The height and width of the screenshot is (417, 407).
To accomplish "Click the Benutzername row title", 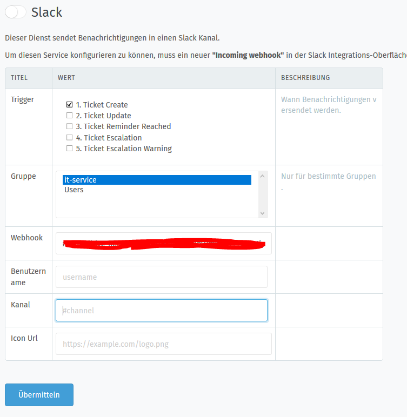I will click(28, 277).
